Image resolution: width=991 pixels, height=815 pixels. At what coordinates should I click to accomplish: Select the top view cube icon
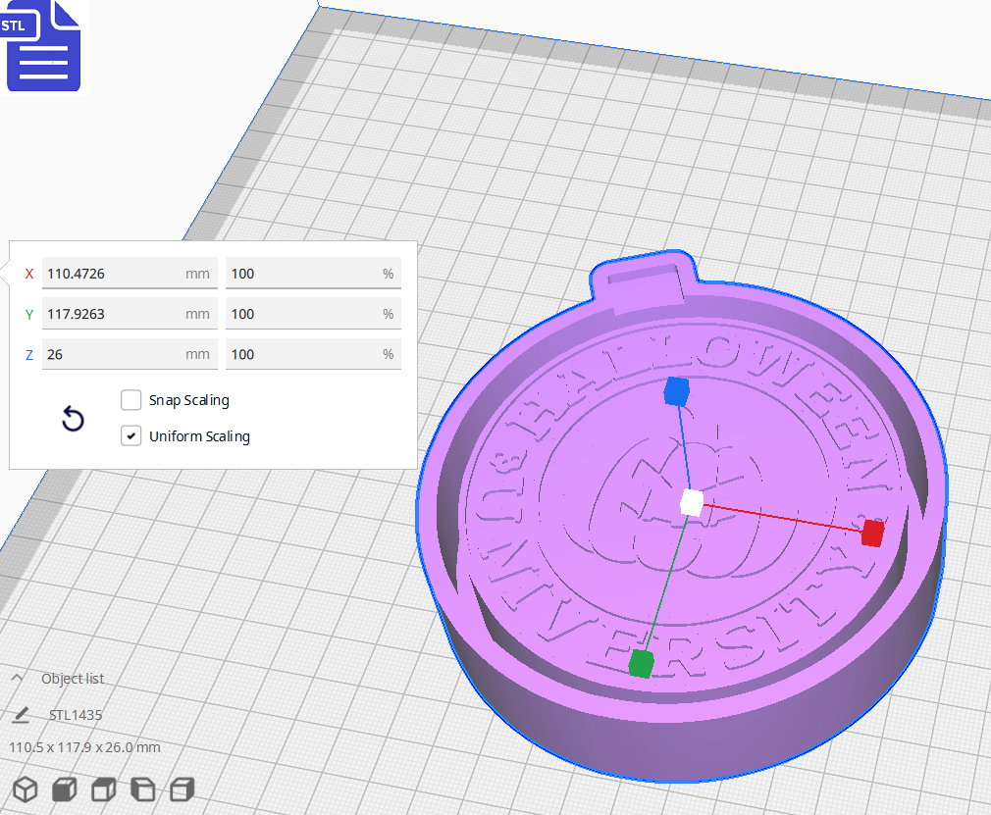click(x=104, y=790)
